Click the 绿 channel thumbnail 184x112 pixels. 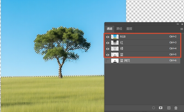[115, 49]
